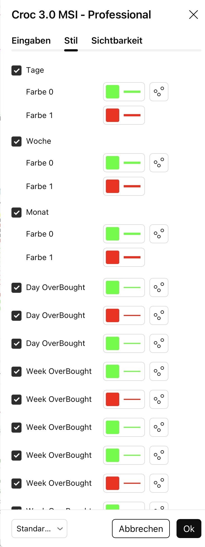
Task: Click the Abbrechen button
Action: point(141,529)
